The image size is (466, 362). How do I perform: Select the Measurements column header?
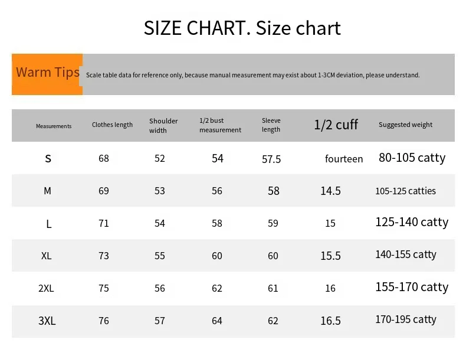[54, 126]
